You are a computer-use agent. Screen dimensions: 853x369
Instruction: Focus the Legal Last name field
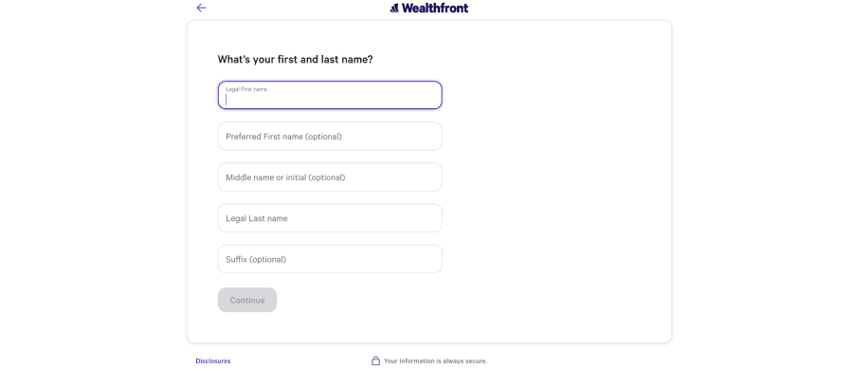tap(330, 217)
